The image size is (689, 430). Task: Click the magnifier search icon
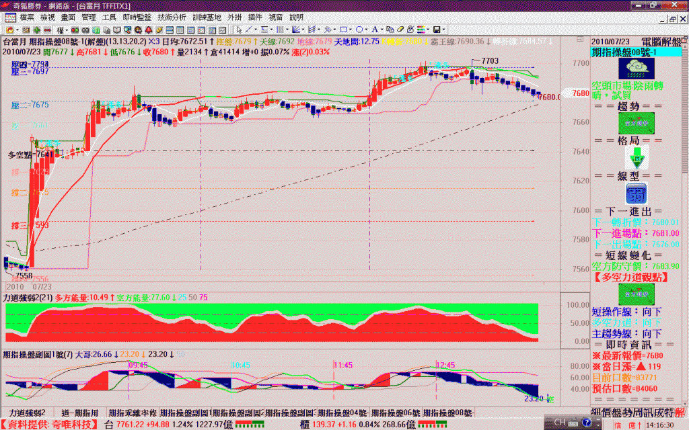click(127, 30)
